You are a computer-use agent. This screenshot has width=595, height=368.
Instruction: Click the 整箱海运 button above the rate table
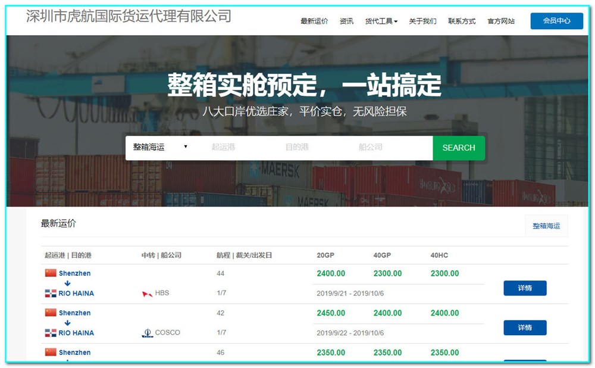546,226
